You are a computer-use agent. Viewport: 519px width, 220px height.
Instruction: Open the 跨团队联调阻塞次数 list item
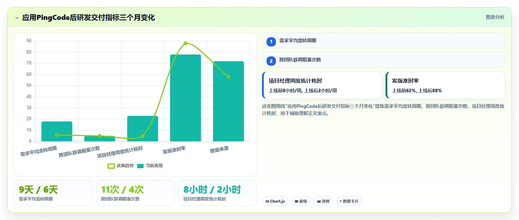(383, 60)
